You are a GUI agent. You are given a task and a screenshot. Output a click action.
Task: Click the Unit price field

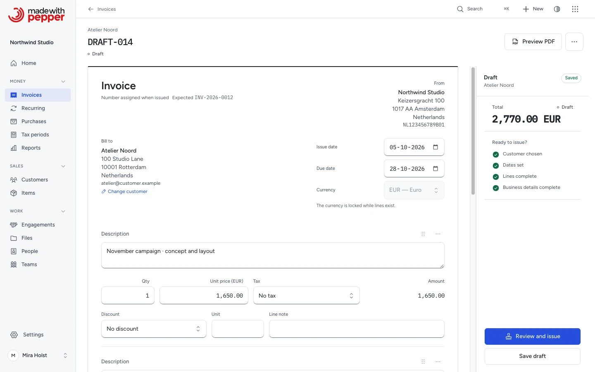pos(204,296)
